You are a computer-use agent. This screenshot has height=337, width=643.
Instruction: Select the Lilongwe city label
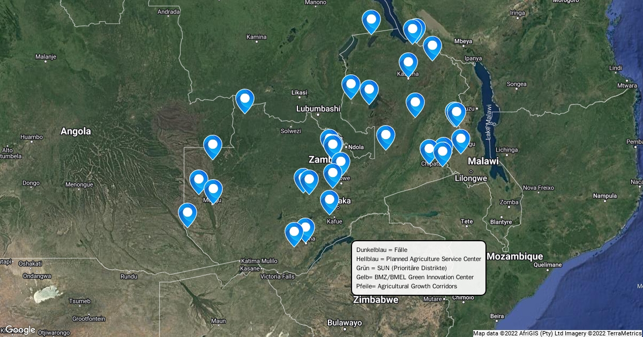tap(470, 178)
